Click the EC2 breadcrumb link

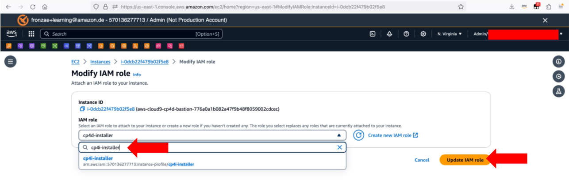pyautogui.click(x=75, y=62)
